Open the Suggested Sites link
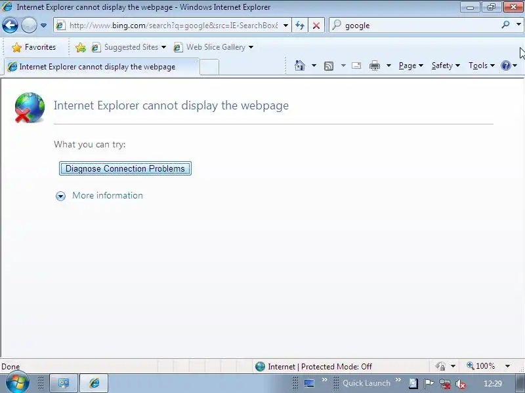525x393 pixels. pos(125,47)
